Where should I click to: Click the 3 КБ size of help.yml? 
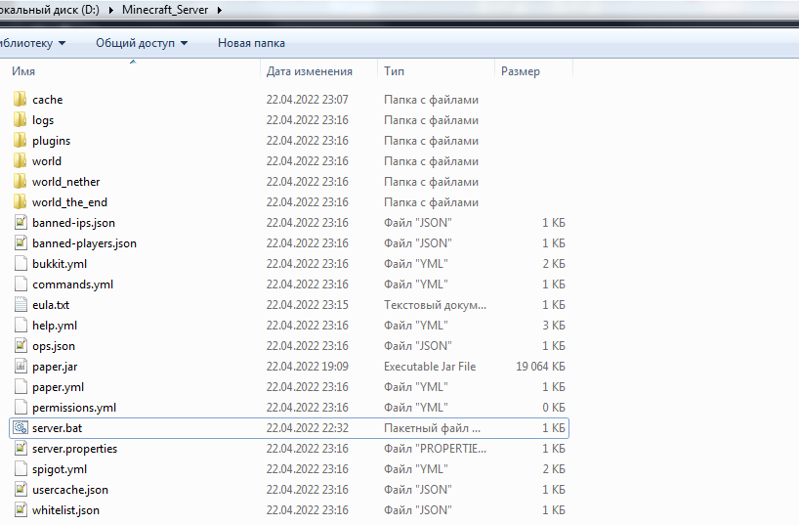point(554,325)
